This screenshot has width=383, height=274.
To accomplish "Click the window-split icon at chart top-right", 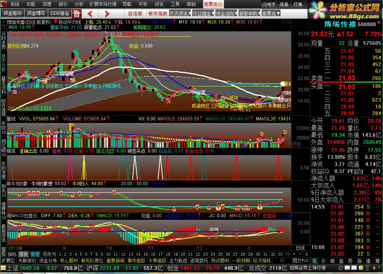I will [x=288, y=22].
